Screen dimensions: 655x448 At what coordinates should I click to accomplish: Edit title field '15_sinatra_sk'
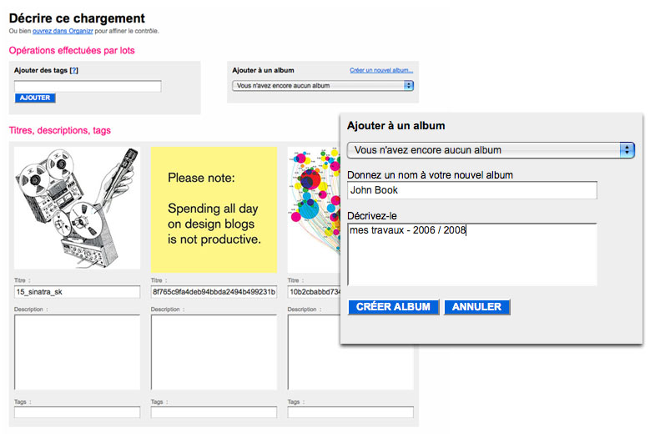click(x=78, y=292)
